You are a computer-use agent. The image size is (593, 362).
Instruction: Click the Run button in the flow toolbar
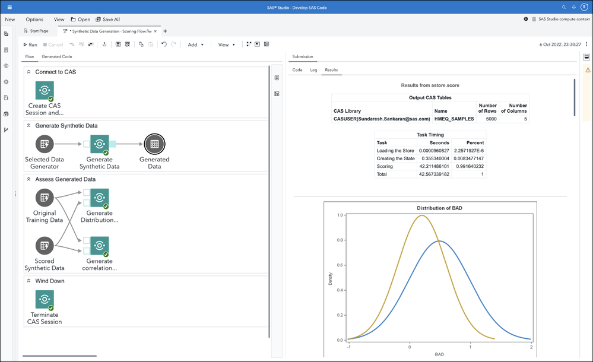(30, 45)
